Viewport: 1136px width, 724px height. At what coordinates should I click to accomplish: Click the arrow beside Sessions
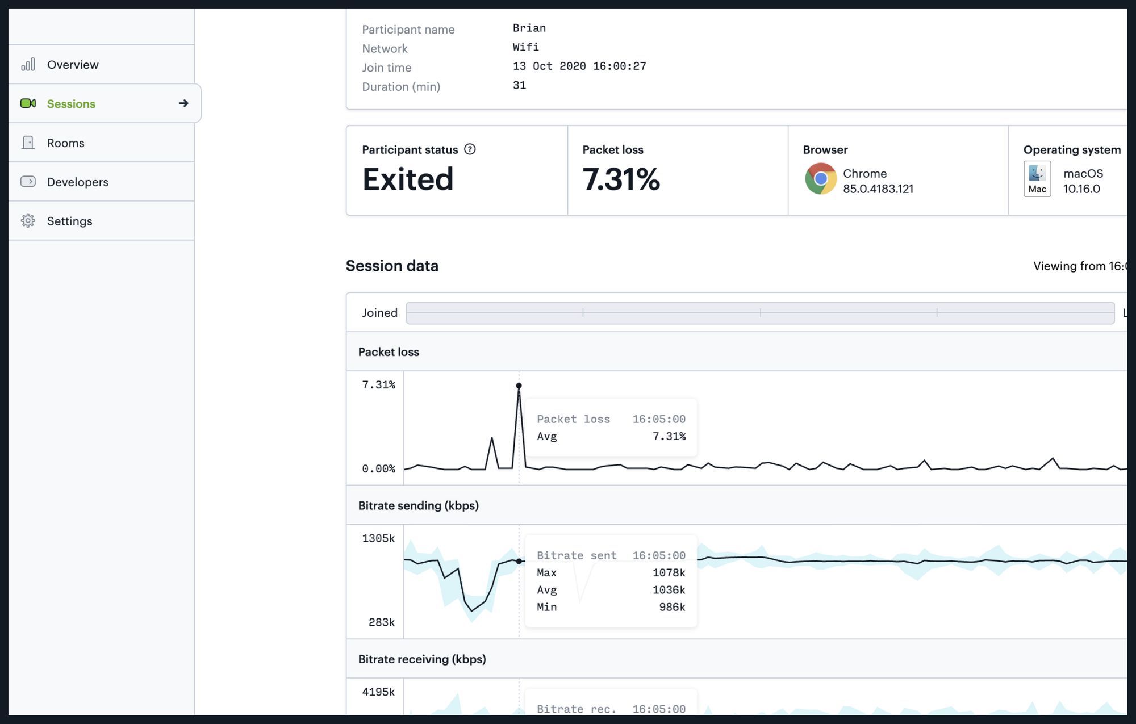coord(183,103)
